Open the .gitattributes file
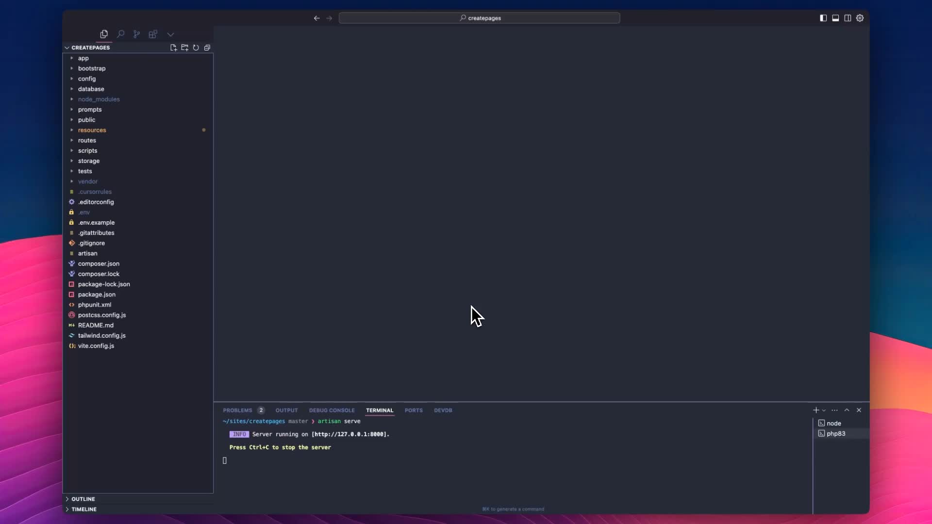The image size is (932, 524). pyautogui.click(x=138, y=233)
